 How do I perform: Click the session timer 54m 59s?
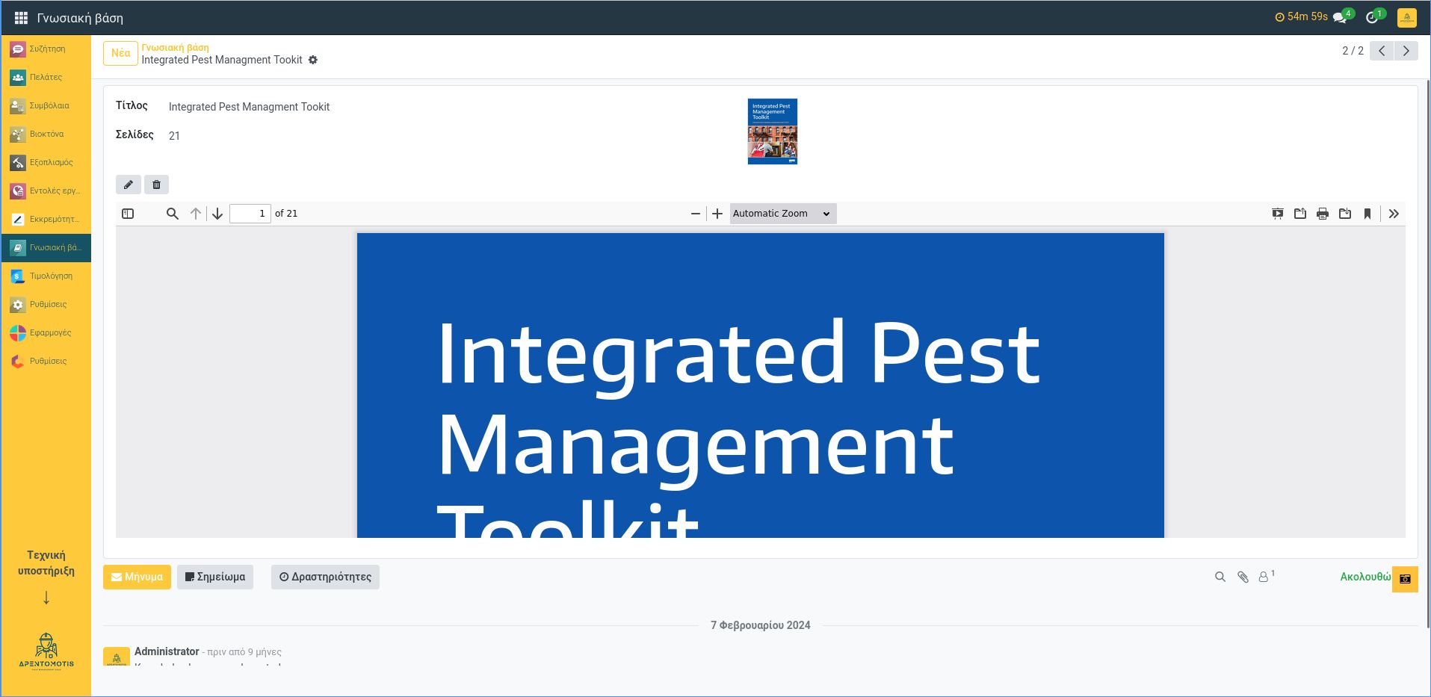click(1301, 16)
